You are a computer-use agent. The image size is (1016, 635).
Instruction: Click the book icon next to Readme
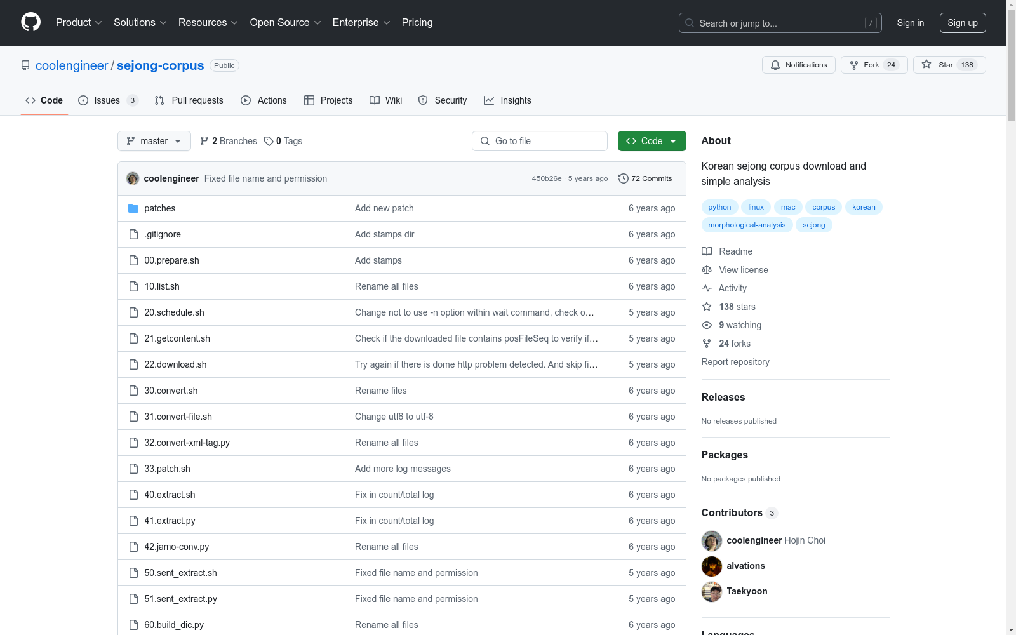(707, 251)
